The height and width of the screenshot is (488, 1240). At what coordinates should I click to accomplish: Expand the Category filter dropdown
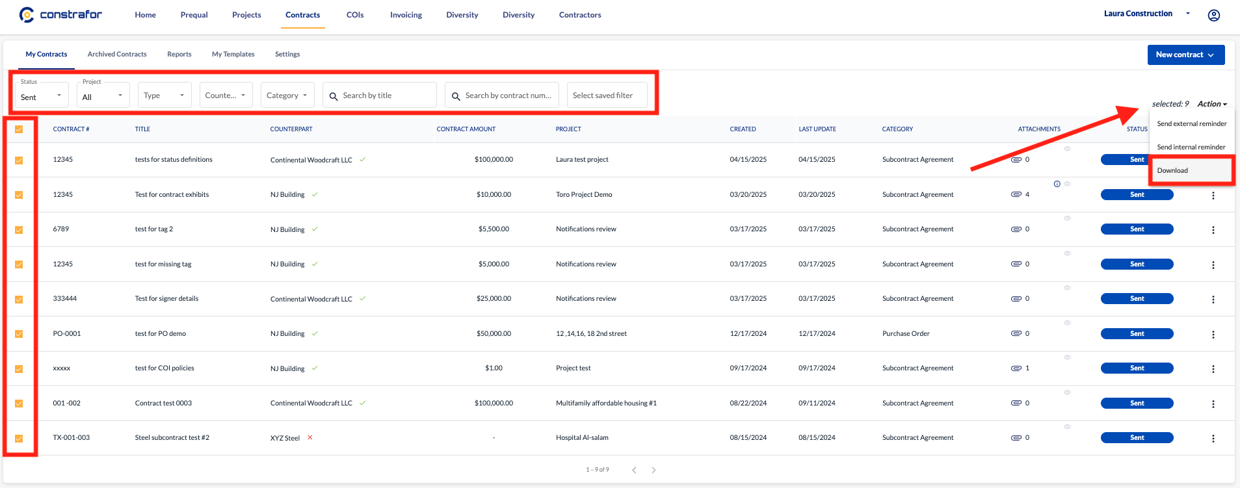click(287, 96)
